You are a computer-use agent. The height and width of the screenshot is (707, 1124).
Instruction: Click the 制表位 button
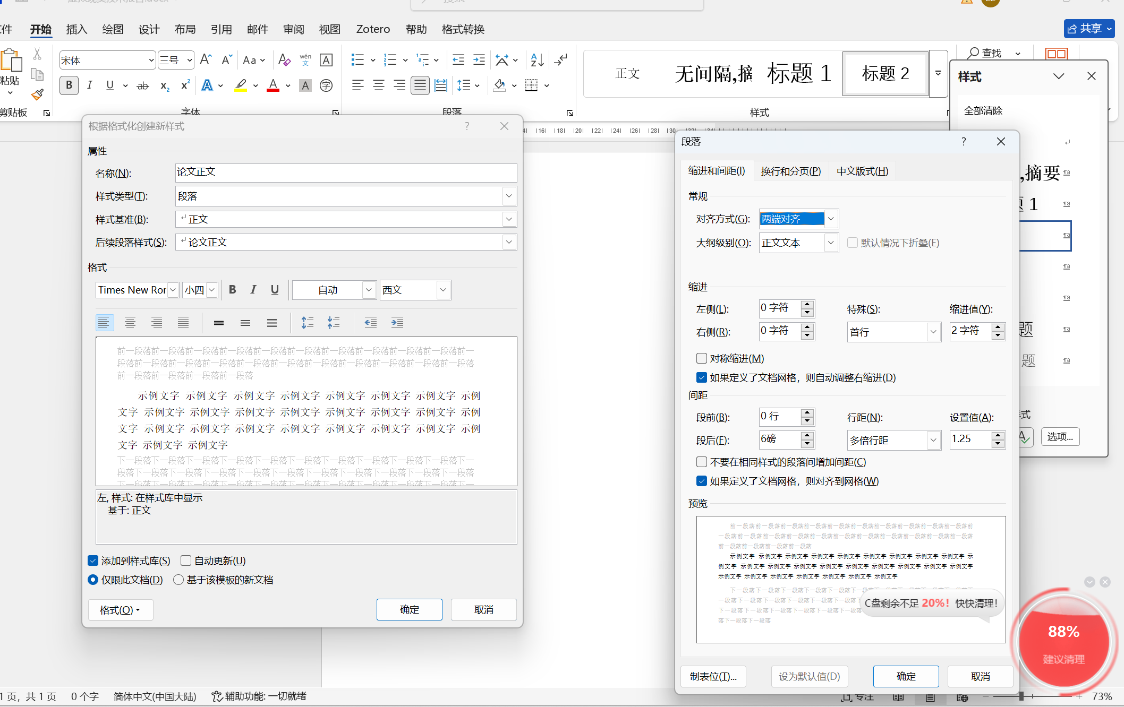713,676
